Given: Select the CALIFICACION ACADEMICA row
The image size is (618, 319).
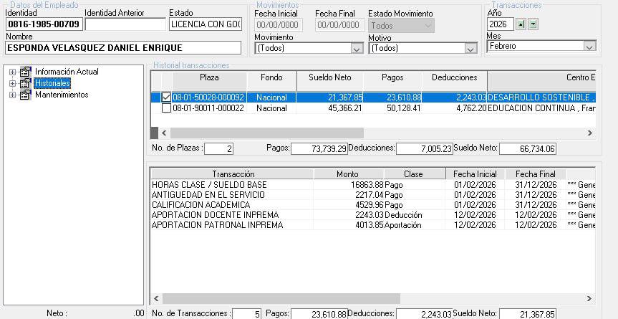Looking at the screenshot, I should [373, 204].
